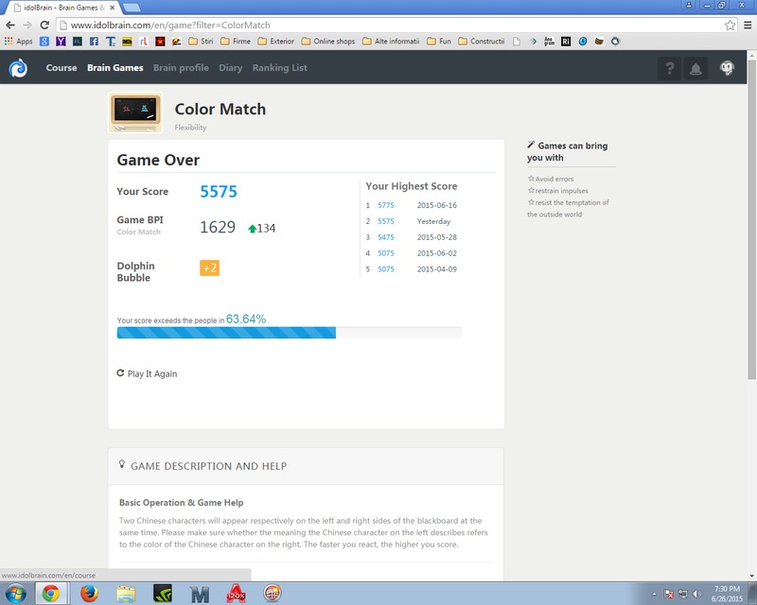Open a new tab button
The width and height of the screenshot is (757, 605).
(x=132, y=8)
